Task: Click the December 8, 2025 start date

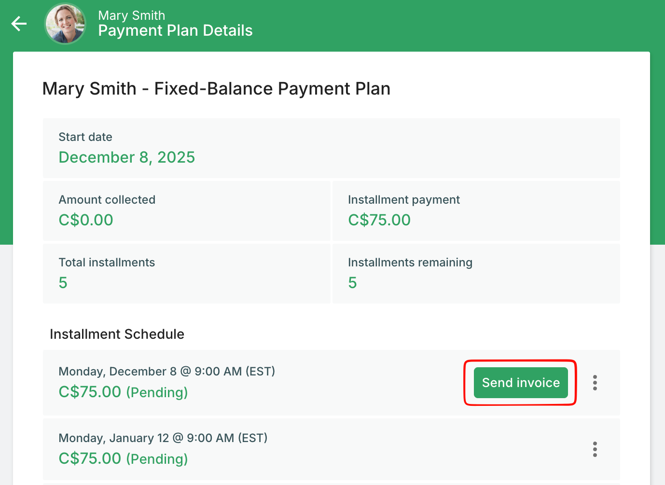Action: click(126, 157)
